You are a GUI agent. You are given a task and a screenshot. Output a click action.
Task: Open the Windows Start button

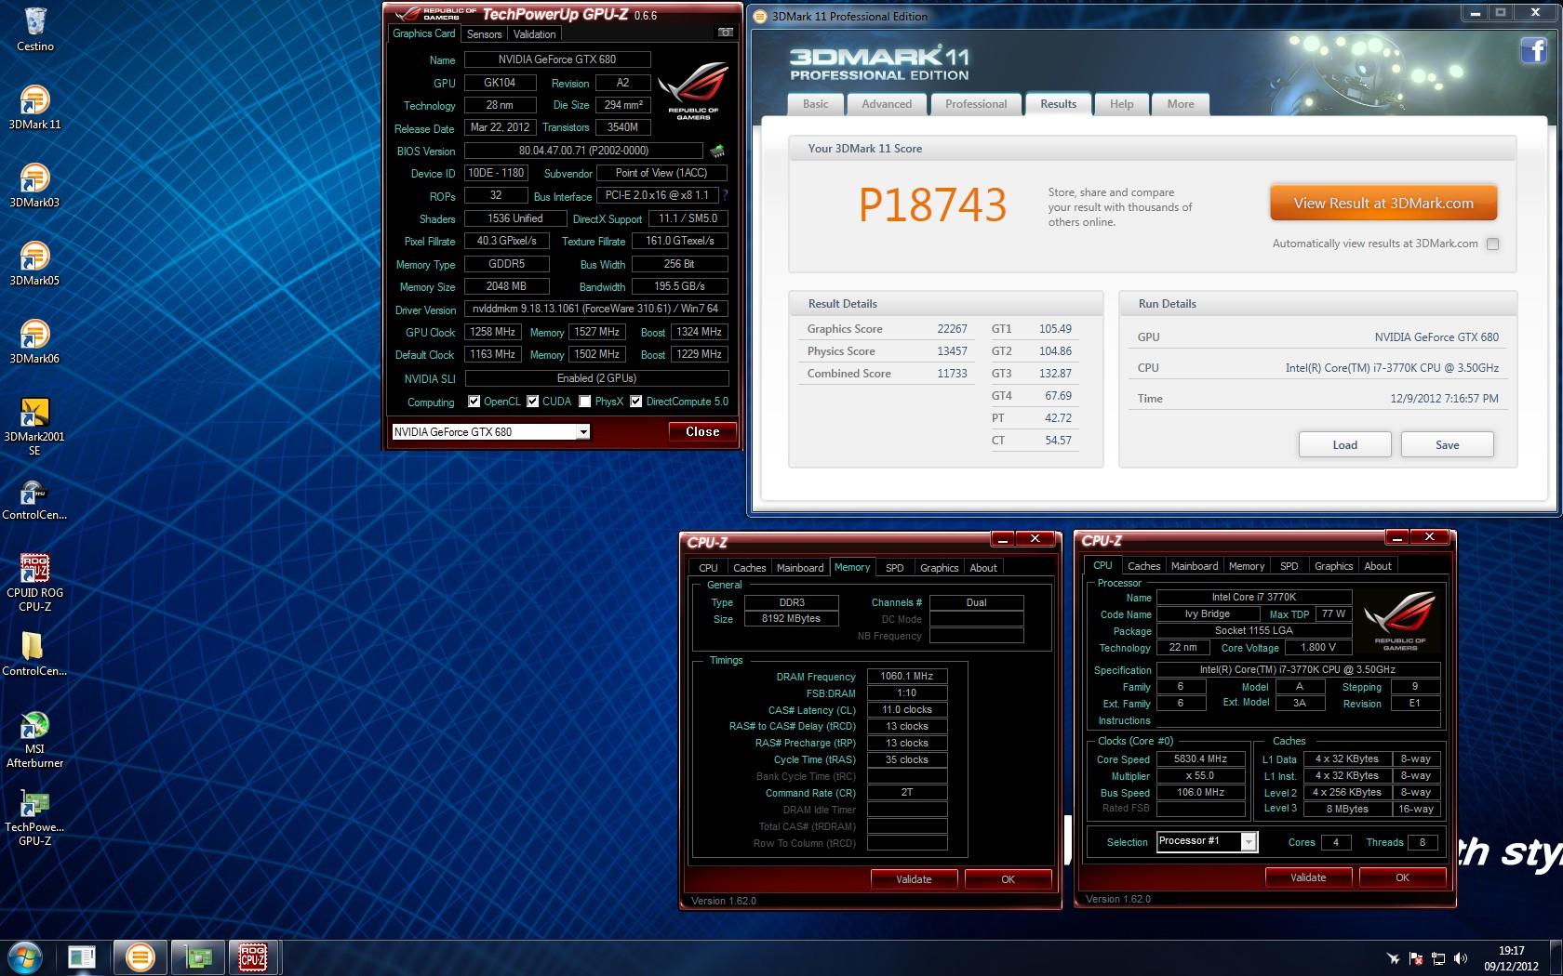tap(24, 957)
